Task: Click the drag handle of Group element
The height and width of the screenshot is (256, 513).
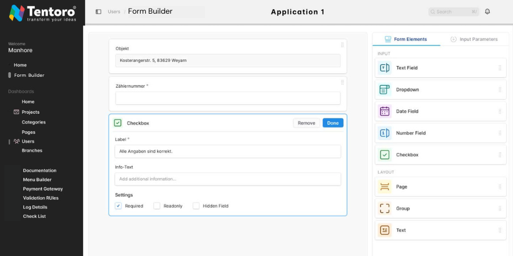Action: click(x=499, y=208)
